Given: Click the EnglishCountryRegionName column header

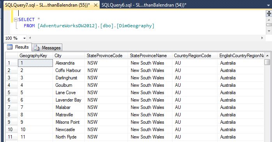Looking at the screenshot, I should coord(241,56).
